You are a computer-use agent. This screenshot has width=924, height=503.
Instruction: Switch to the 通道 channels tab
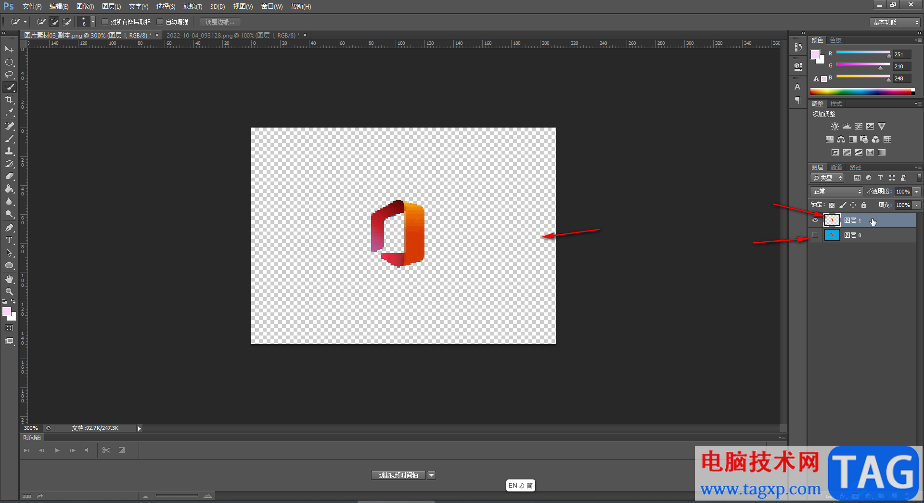(x=836, y=168)
